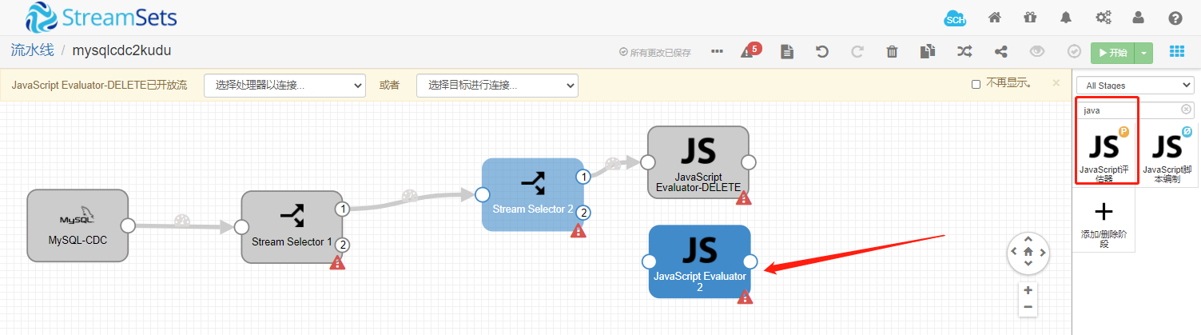Redo the last change
1201x335 pixels.
(x=857, y=52)
